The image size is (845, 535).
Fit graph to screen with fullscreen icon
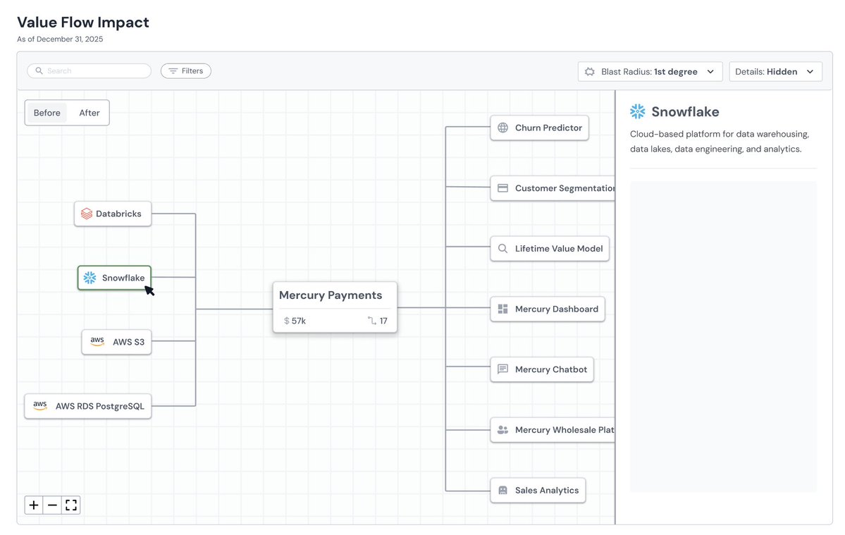coord(71,505)
